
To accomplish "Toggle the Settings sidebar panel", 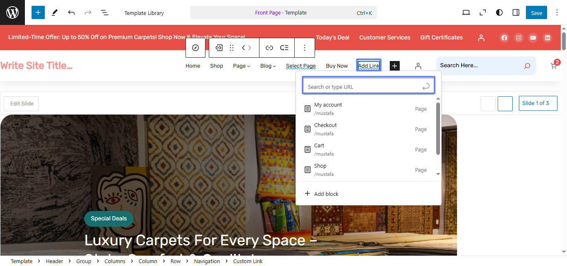I will (516, 12).
